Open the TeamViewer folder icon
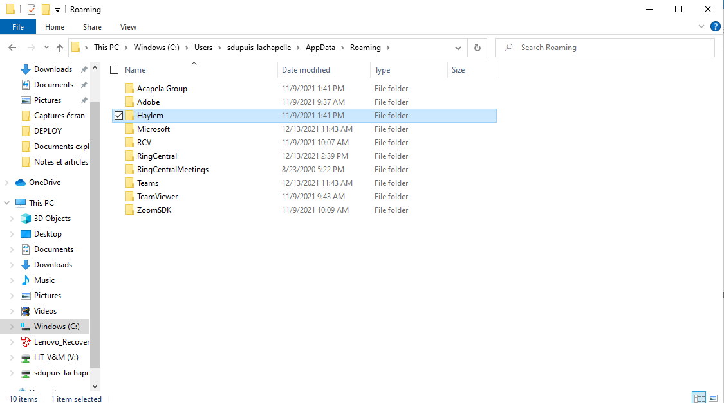Viewport: 724px width, 403px height. [x=129, y=197]
